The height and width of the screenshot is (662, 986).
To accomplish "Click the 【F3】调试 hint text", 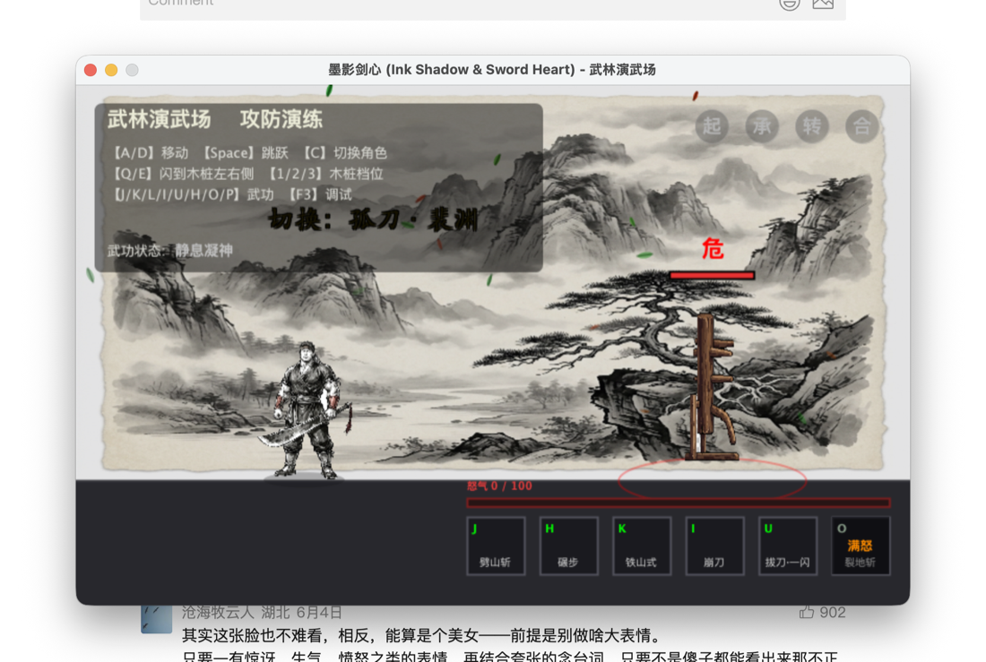I will point(319,194).
